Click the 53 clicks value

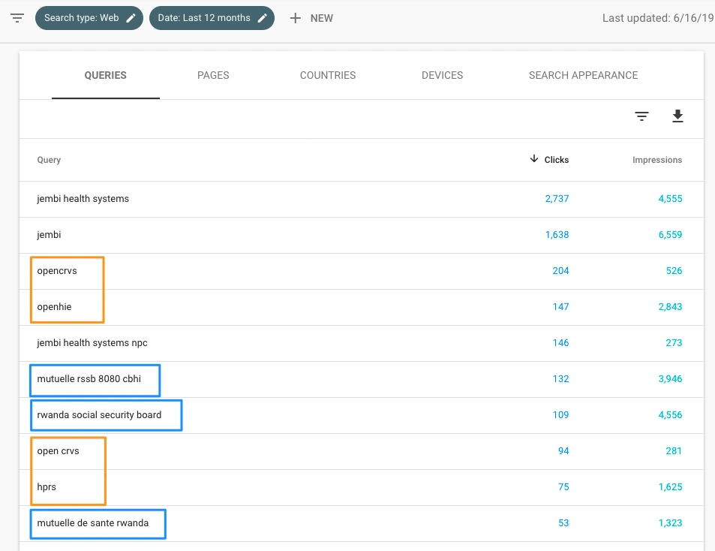coord(563,523)
